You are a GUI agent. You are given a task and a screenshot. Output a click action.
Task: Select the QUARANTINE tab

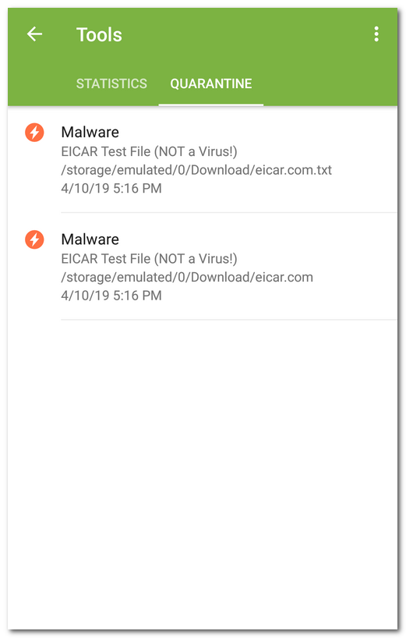(211, 83)
